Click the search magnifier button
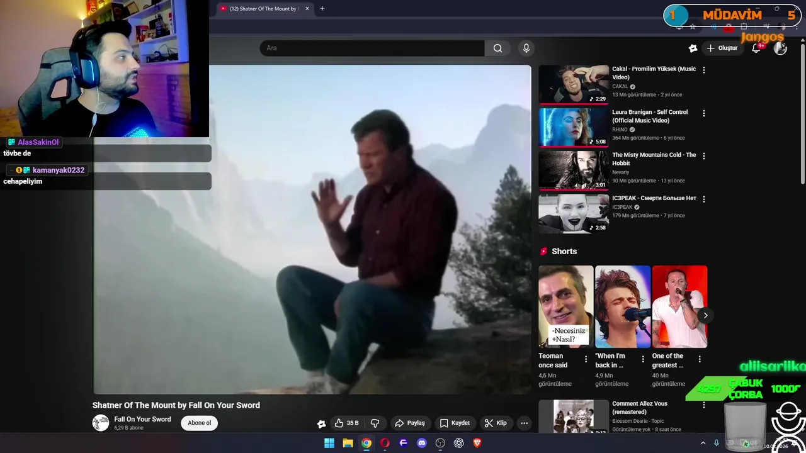Screen dimensions: 806x453 coord(497,48)
